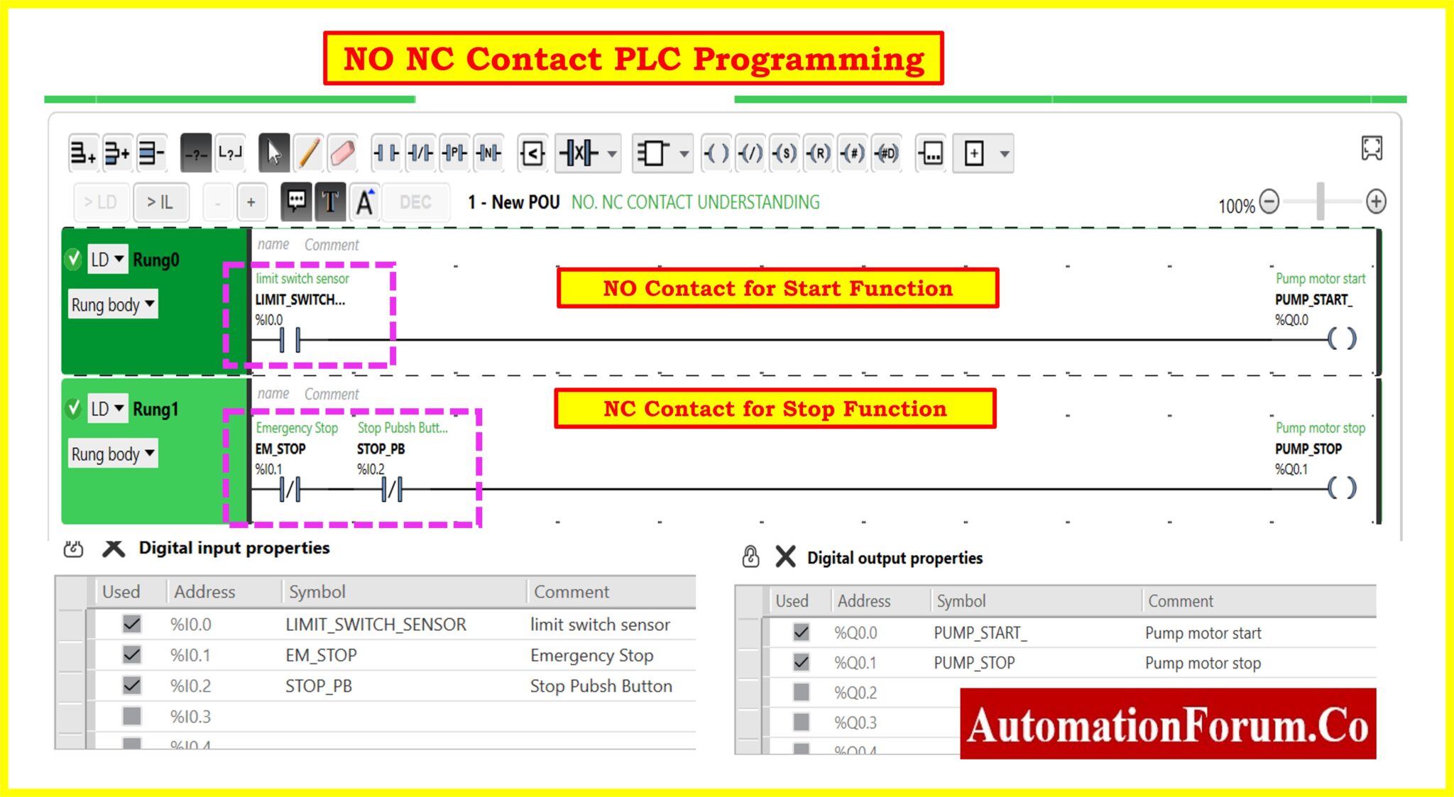Click the New POU name link

515,202
